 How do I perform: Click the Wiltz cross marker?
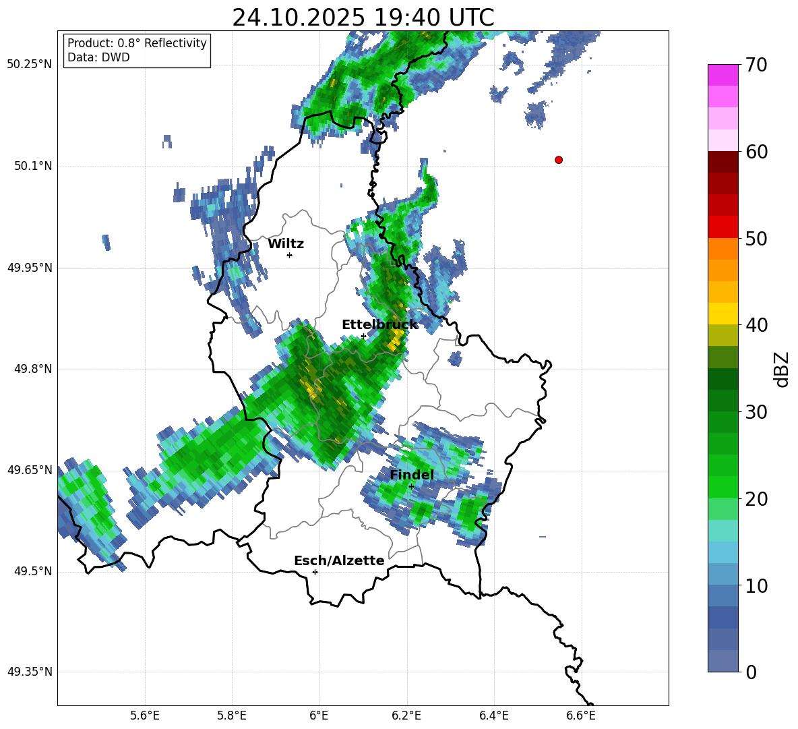[290, 255]
